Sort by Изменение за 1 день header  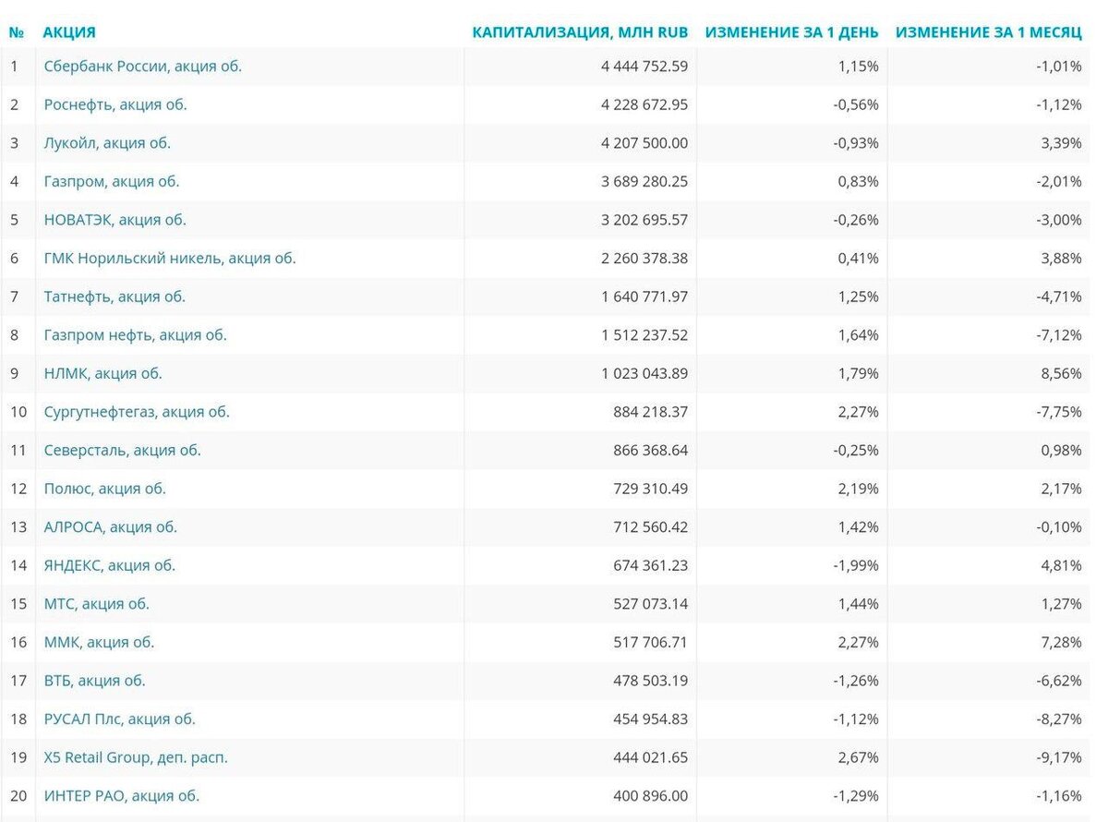(792, 32)
